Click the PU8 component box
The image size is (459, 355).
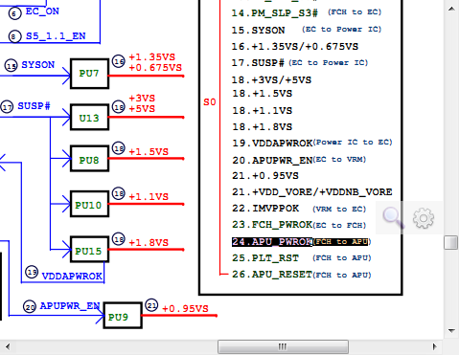click(89, 159)
